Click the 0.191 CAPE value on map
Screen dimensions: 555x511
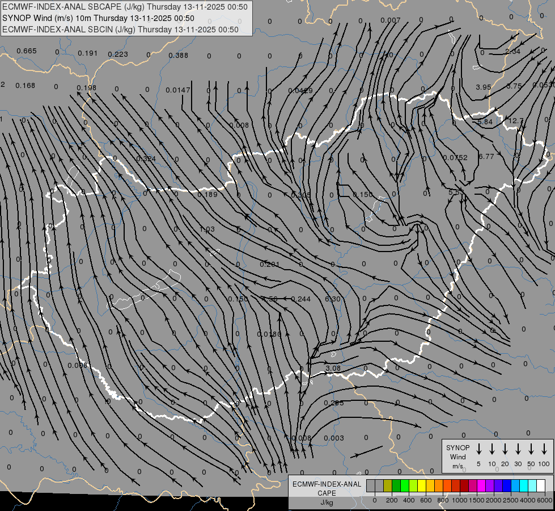point(87,53)
